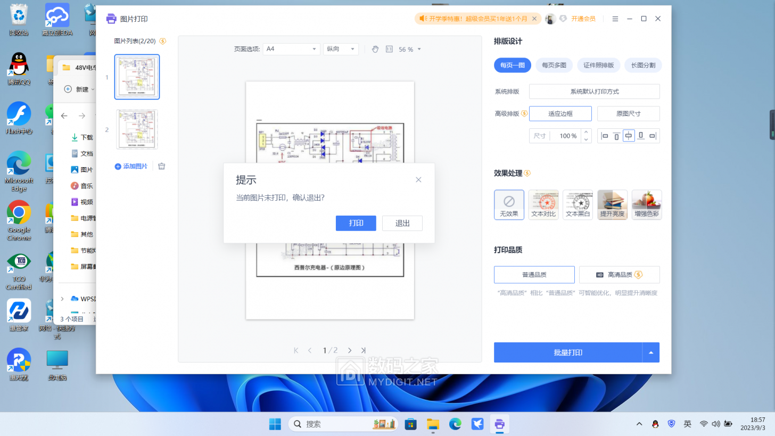Image resolution: width=775 pixels, height=436 pixels.
Task: Go back in the File Explorer window
Action: (x=64, y=116)
